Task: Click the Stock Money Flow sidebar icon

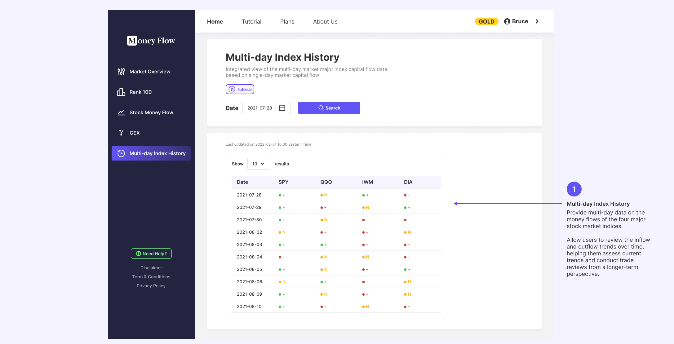Action: pos(122,112)
